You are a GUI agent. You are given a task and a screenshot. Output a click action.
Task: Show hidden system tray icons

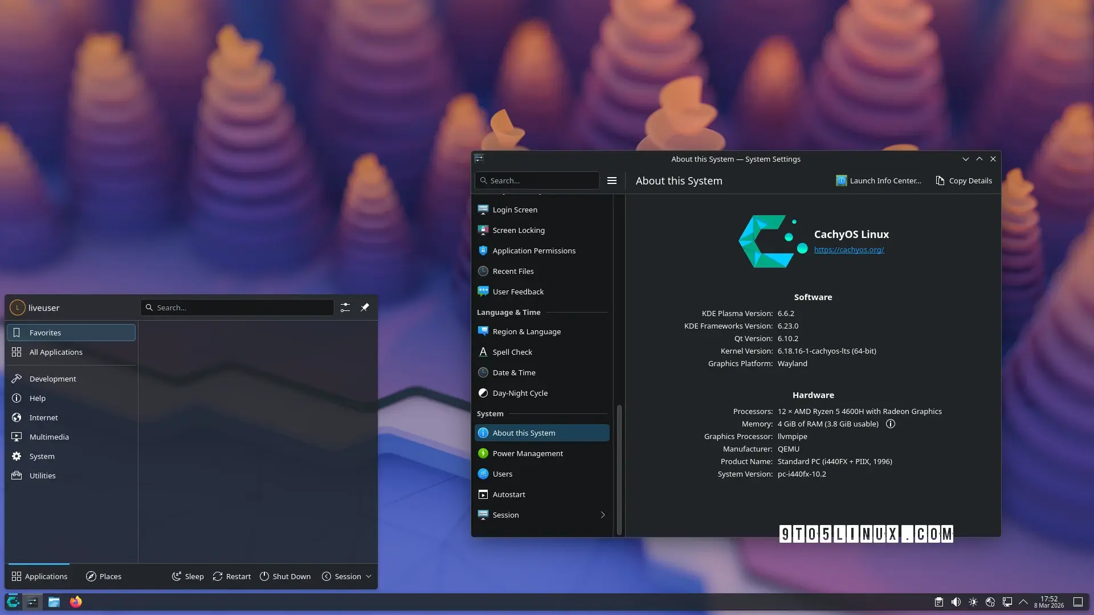(1023, 602)
